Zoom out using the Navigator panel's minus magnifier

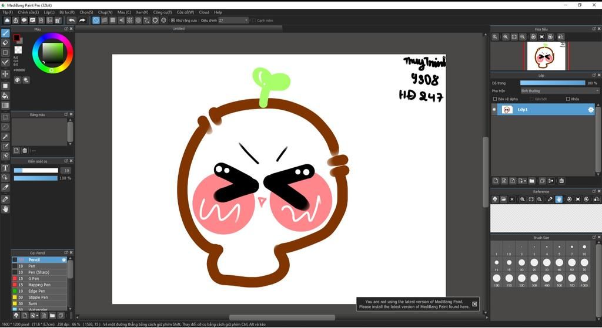click(523, 37)
